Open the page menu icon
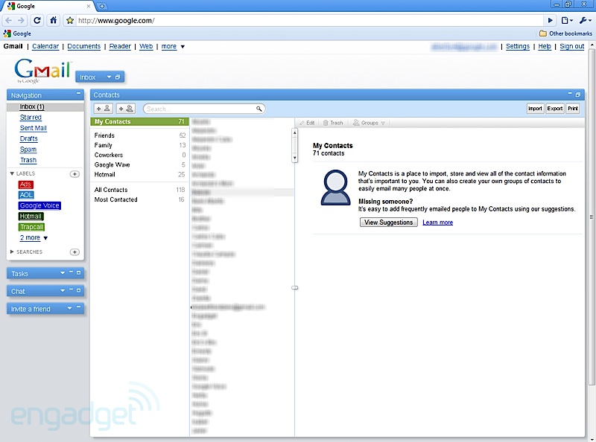596x442 pixels. point(567,21)
